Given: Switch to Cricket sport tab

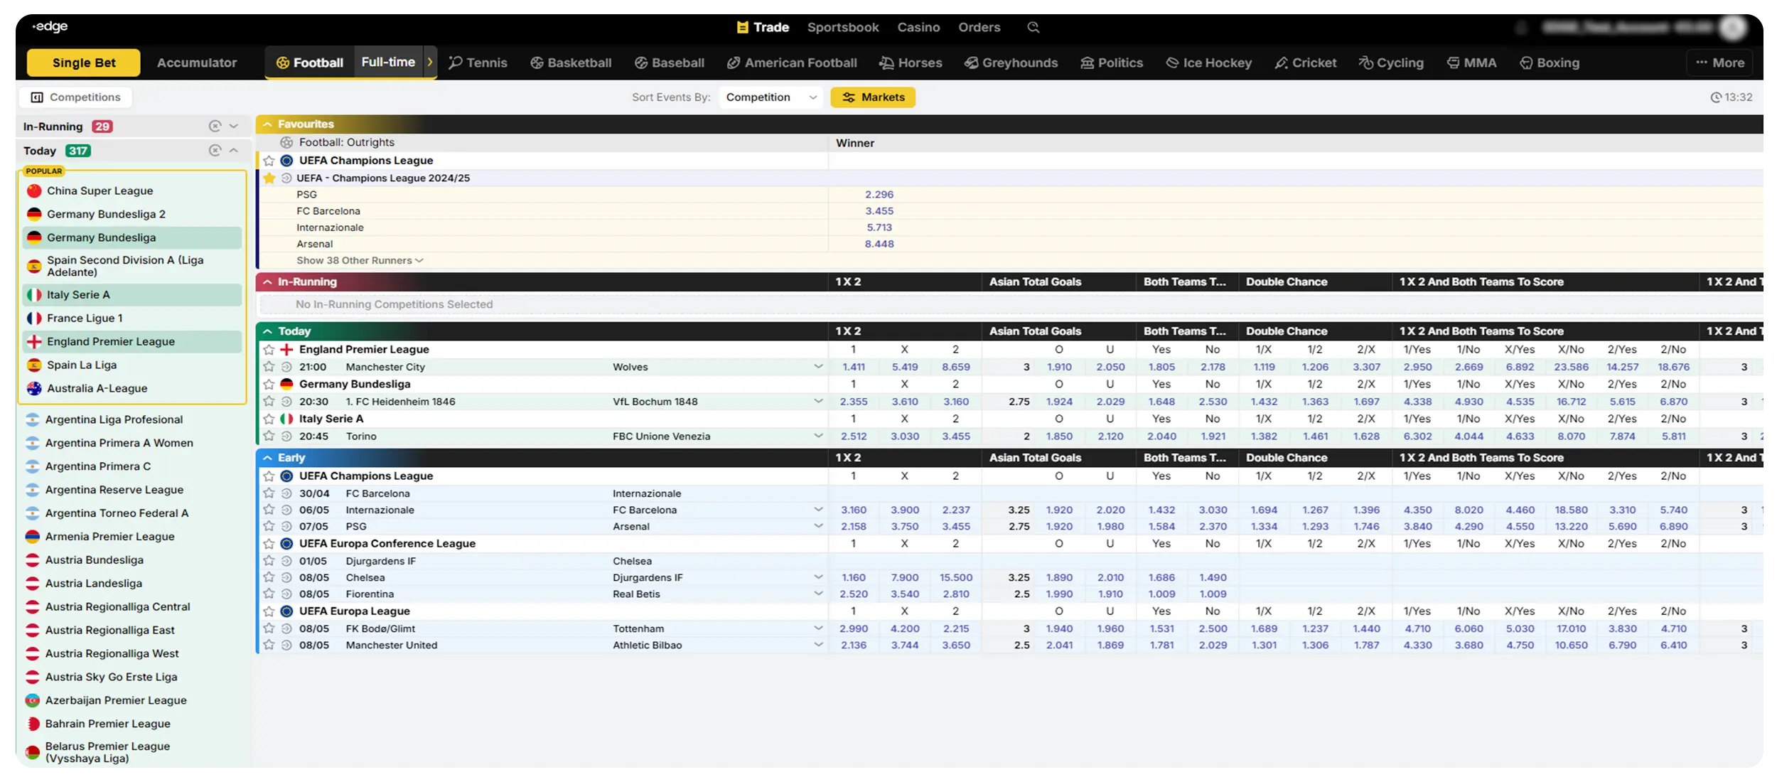Looking at the screenshot, I should [1306, 63].
